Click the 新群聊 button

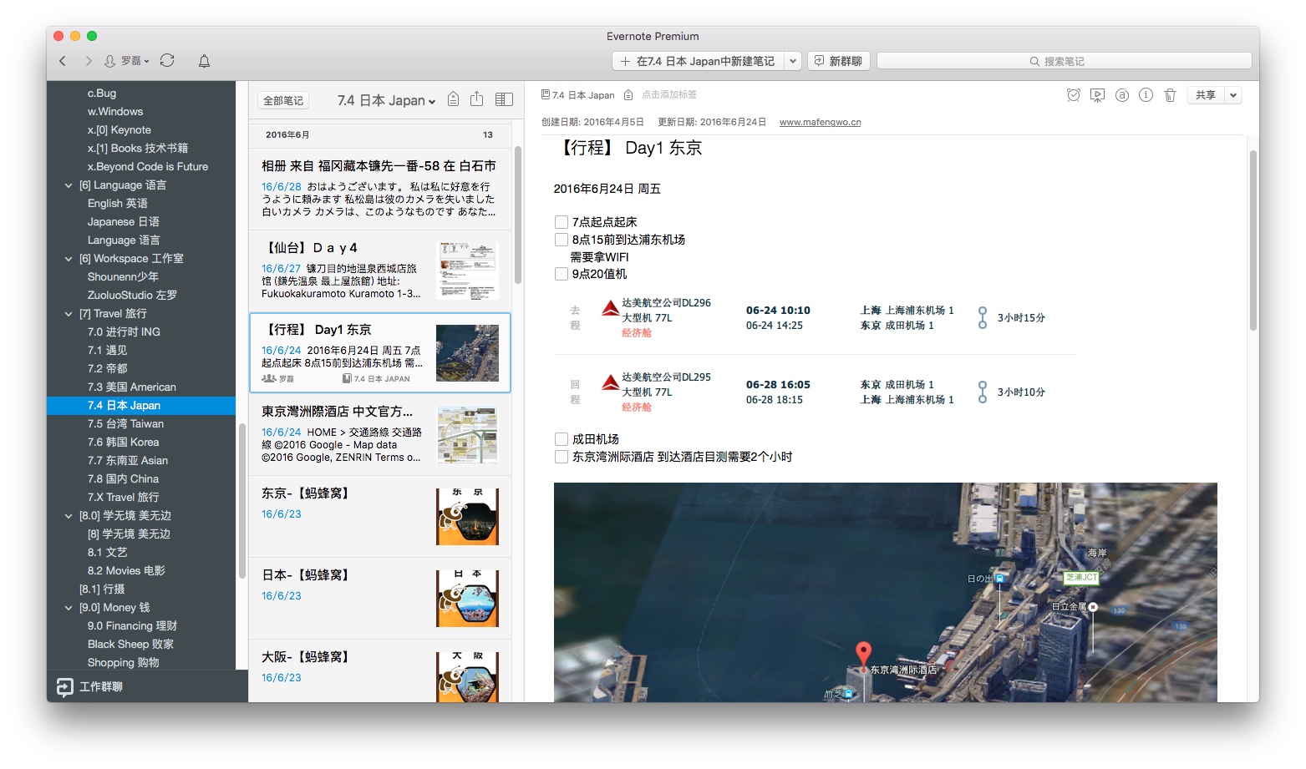(x=839, y=61)
